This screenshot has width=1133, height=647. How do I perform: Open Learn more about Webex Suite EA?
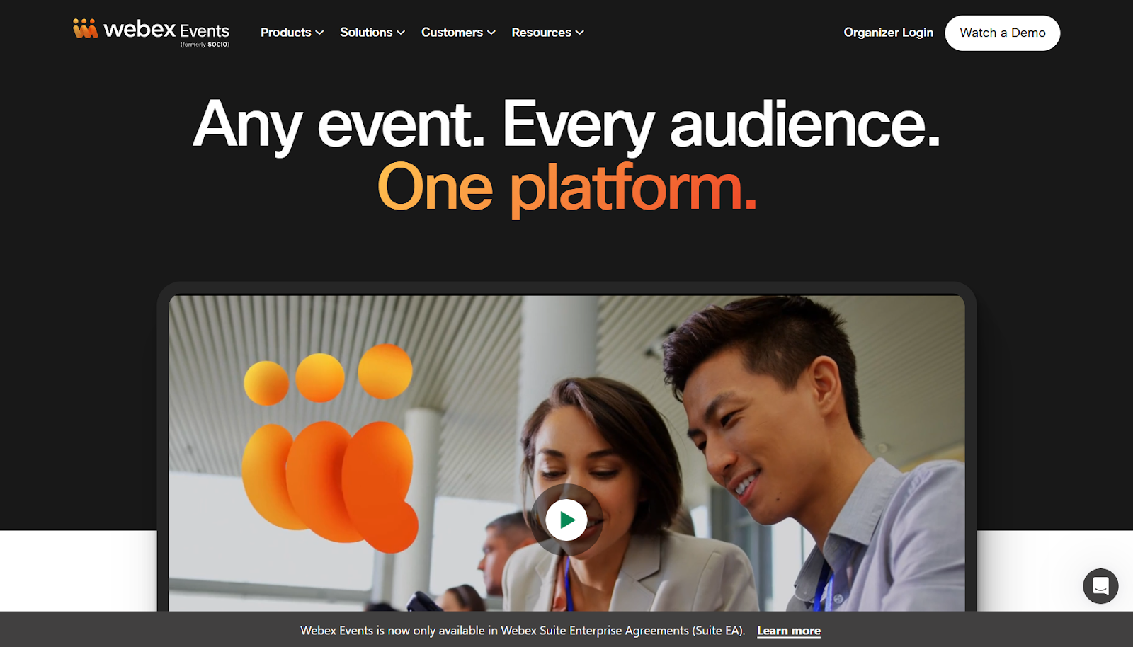(789, 630)
